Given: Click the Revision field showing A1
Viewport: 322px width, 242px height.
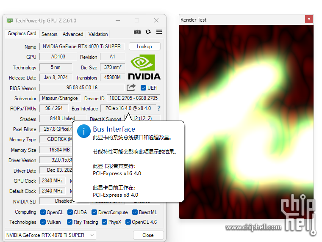Looking at the screenshot, I should pyautogui.click(x=112, y=57).
